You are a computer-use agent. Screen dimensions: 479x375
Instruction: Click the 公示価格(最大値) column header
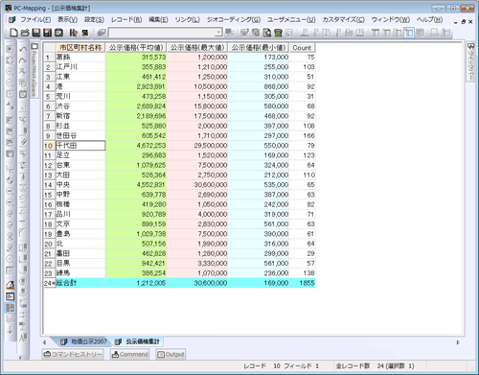point(197,48)
